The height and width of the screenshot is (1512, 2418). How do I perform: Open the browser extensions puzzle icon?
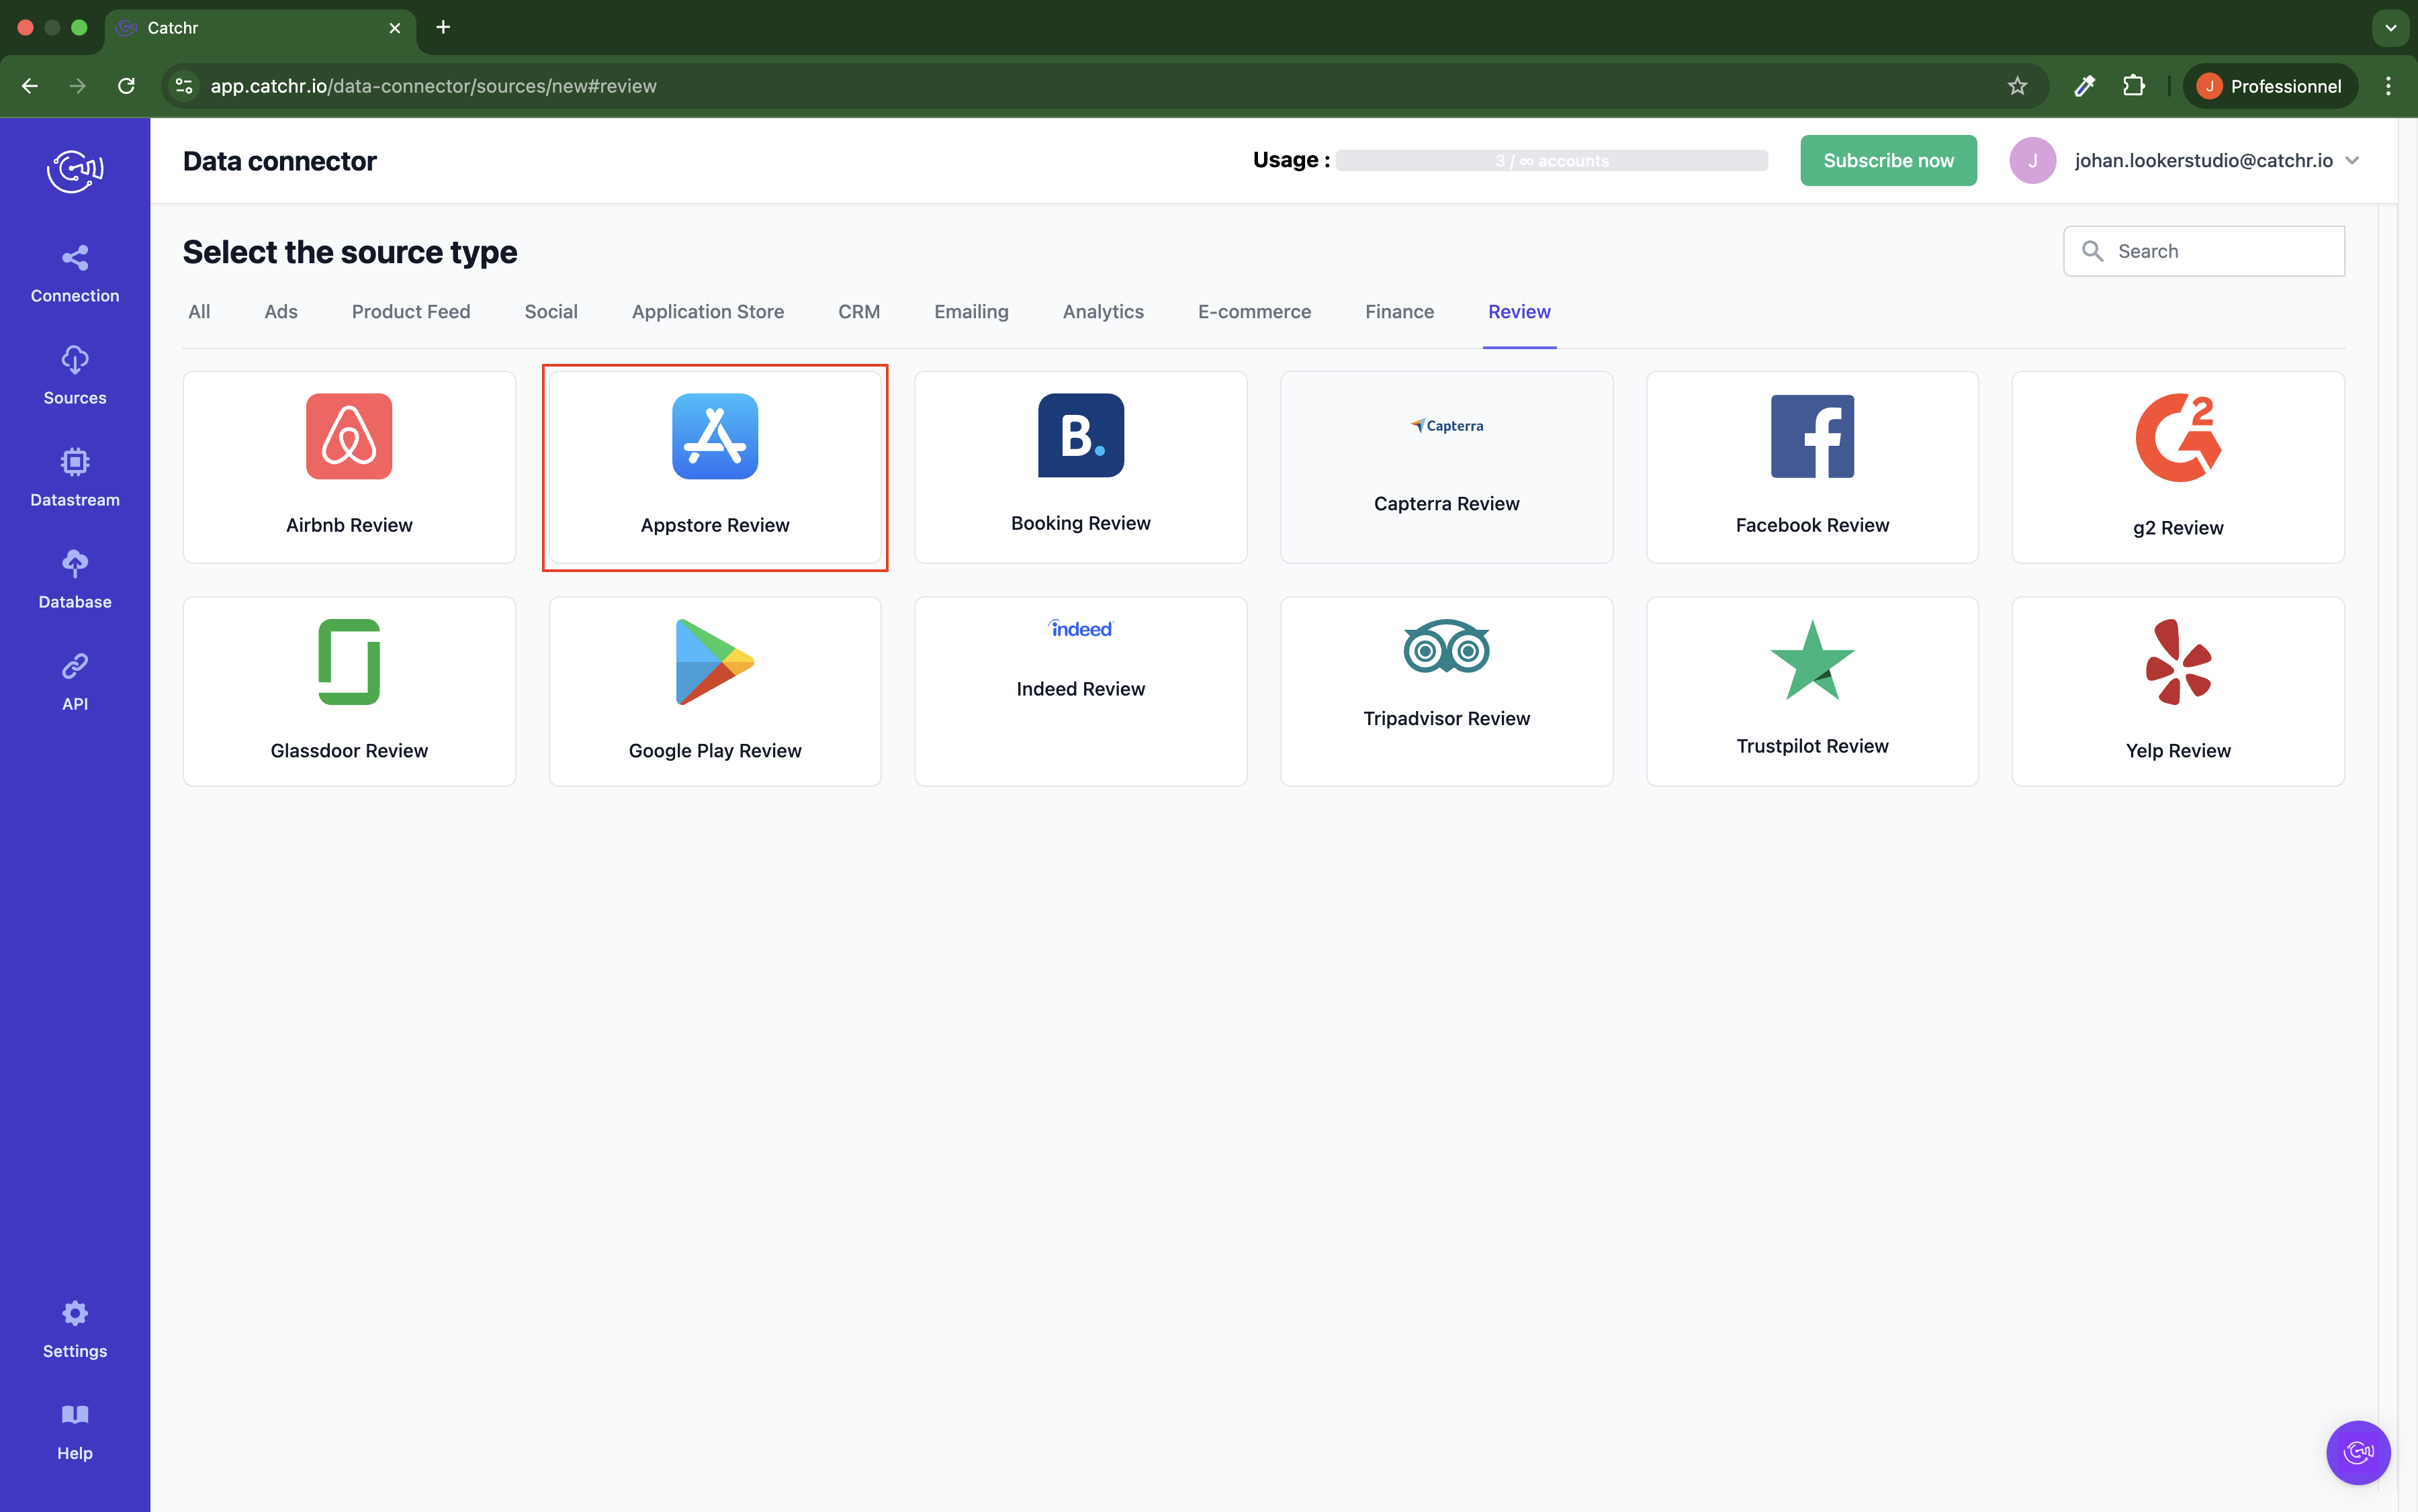[x=2134, y=86]
